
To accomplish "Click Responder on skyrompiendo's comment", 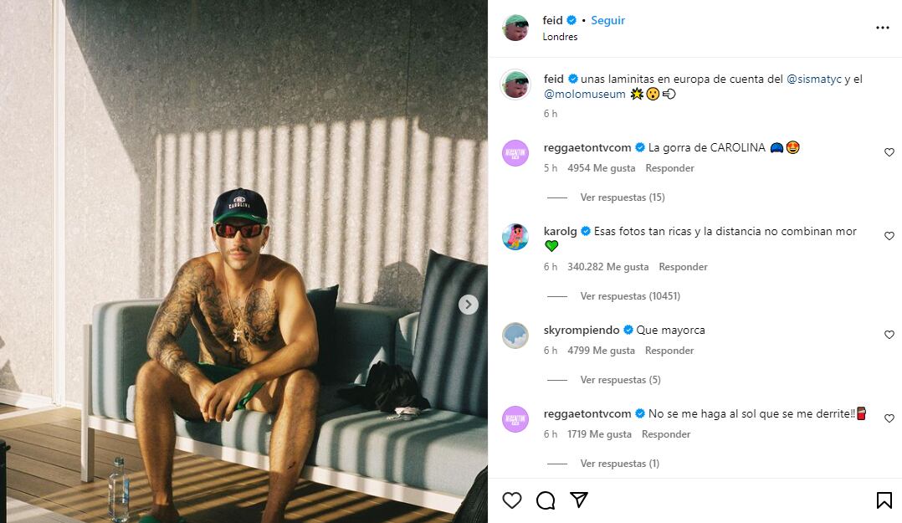I will point(669,350).
